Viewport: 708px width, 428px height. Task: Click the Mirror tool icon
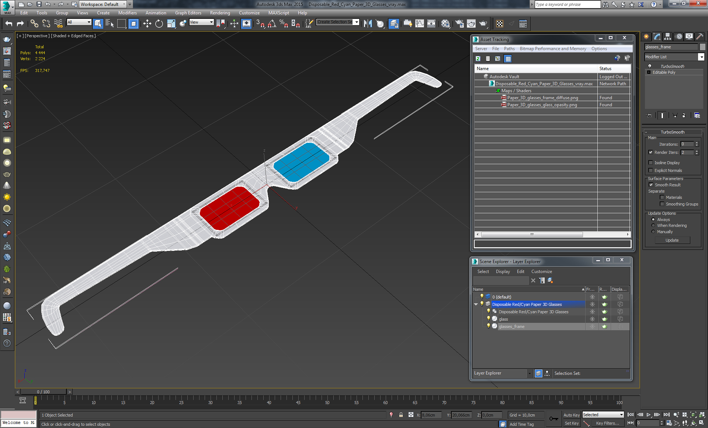[368, 24]
